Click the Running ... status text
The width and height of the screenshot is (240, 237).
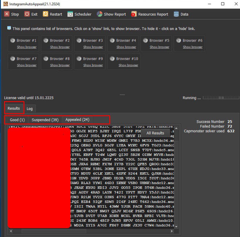pos(192,98)
